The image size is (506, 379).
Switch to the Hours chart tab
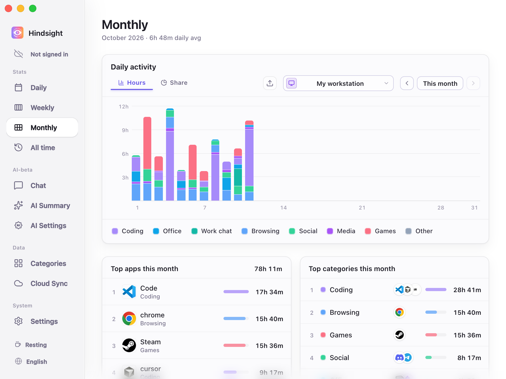pos(132,83)
